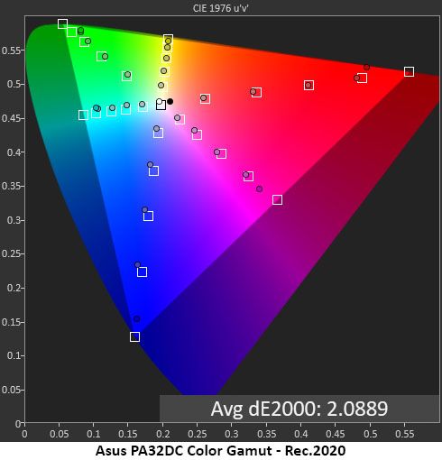
Task: Click the black measured white point dot
Action: [x=170, y=102]
